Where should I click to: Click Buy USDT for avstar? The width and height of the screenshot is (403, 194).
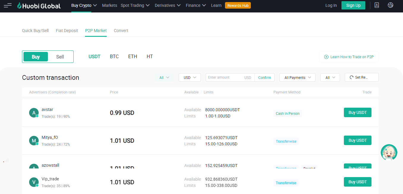(358, 112)
